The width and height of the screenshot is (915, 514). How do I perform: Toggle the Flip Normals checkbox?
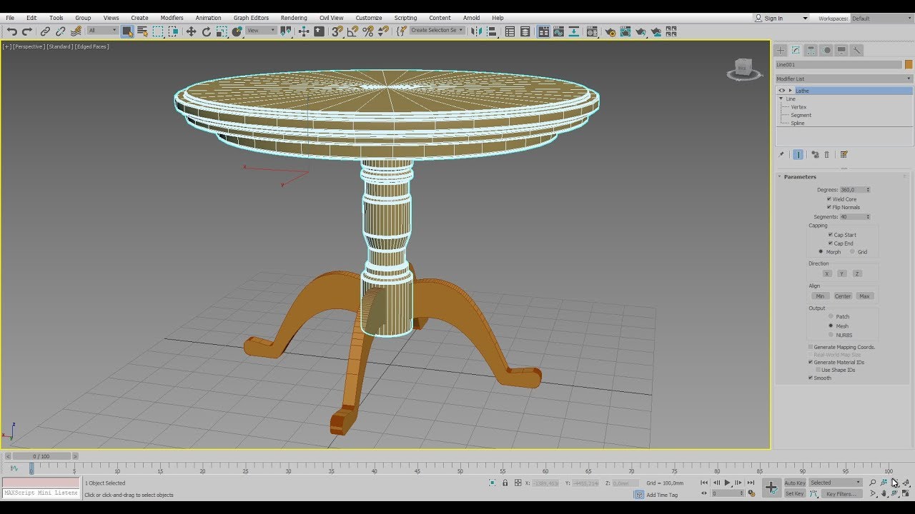[829, 207]
